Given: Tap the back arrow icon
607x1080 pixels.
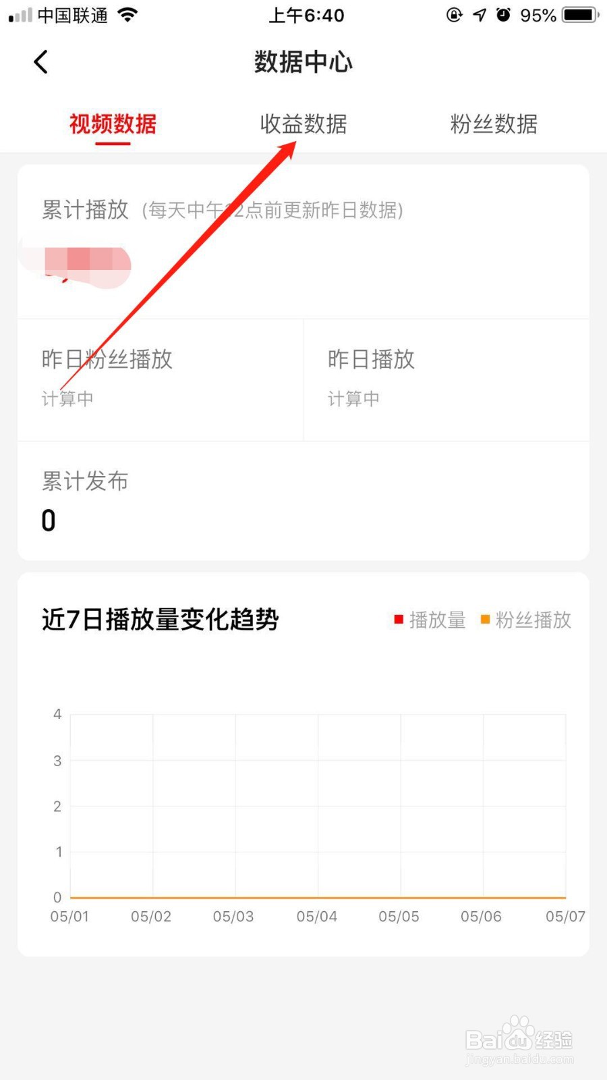Looking at the screenshot, I should (x=41, y=62).
